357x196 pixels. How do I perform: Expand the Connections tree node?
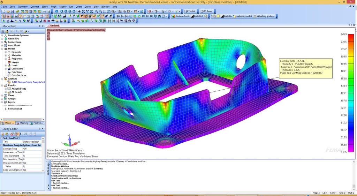tap(2, 42)
